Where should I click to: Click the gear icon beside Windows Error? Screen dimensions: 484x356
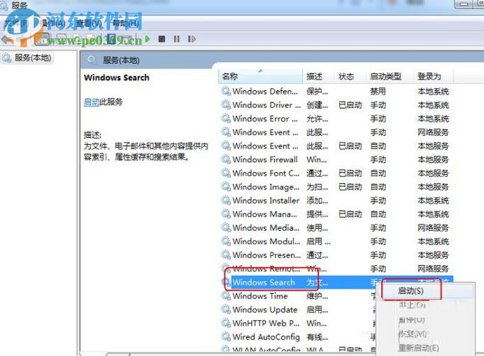(x=226, y=119)
